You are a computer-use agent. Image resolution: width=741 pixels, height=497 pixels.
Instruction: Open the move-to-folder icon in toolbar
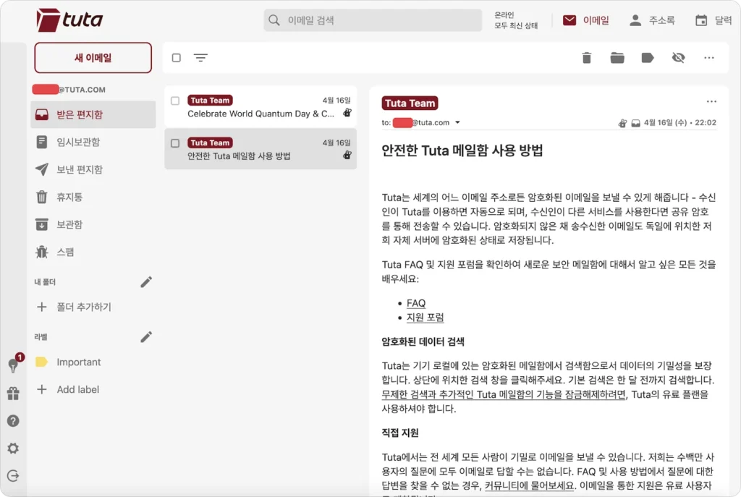617,58
